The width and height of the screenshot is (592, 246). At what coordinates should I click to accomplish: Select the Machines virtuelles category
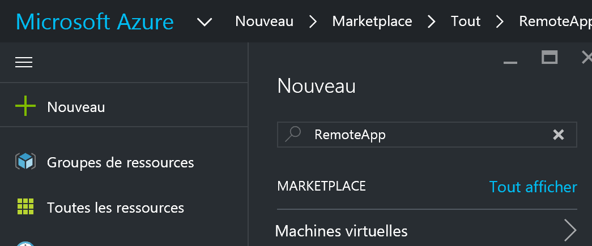pyautogui.click(x=341, y=231)
